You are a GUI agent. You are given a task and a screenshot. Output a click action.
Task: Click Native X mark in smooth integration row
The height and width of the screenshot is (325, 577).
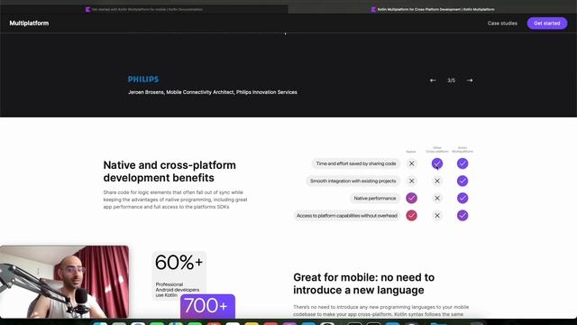pyautogui.click(x=411, y=181)
